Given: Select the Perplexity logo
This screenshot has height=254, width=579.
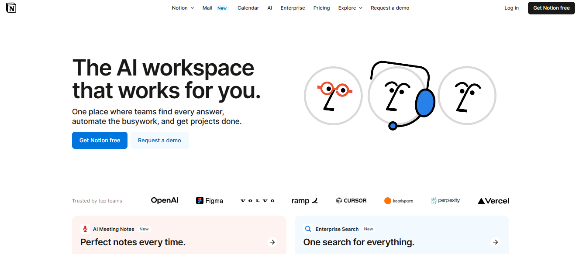Looking at the screenshot, I should [x=445, y=200].
